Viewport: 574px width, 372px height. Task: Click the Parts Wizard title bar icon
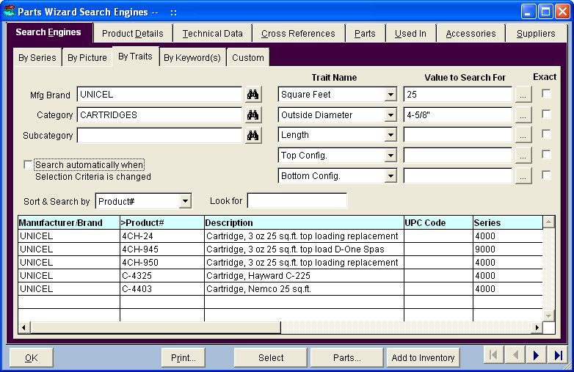(9, 11)
